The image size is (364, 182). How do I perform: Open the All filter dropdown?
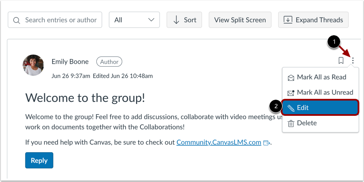click(x=134, y=20)
